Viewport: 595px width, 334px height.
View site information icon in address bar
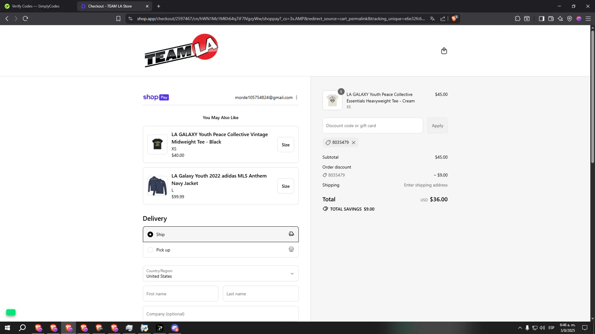[131, 19]
